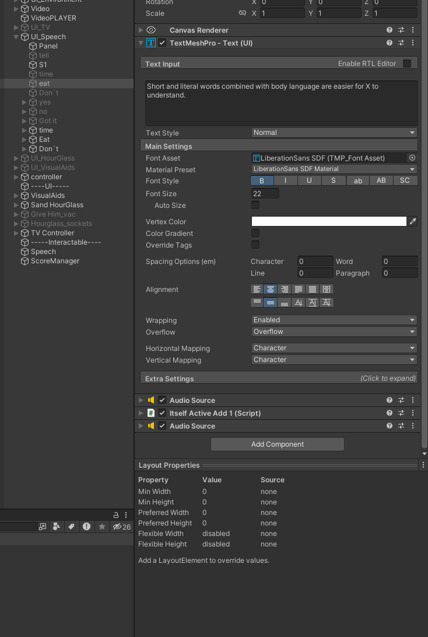428x637 pixels.
Task: Select Sand HourGlass in hierarchy
Action: click(x=57, y=205)
